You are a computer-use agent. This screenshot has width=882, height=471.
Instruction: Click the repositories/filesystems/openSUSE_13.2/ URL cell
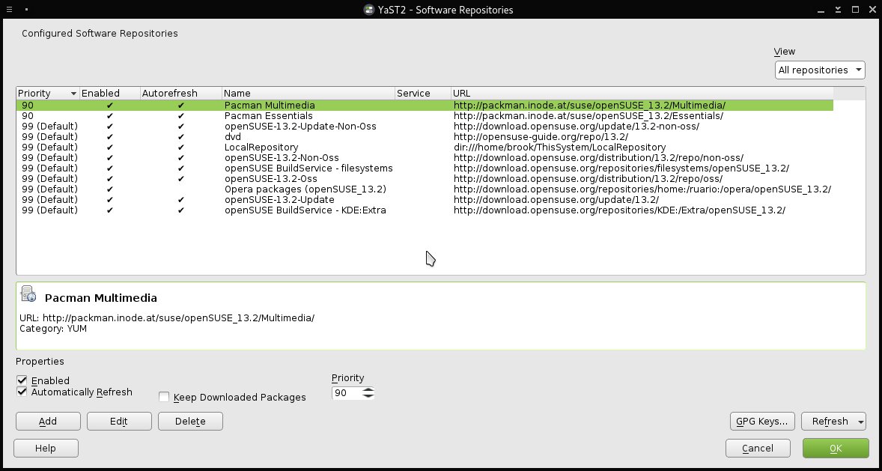point(621,168)
